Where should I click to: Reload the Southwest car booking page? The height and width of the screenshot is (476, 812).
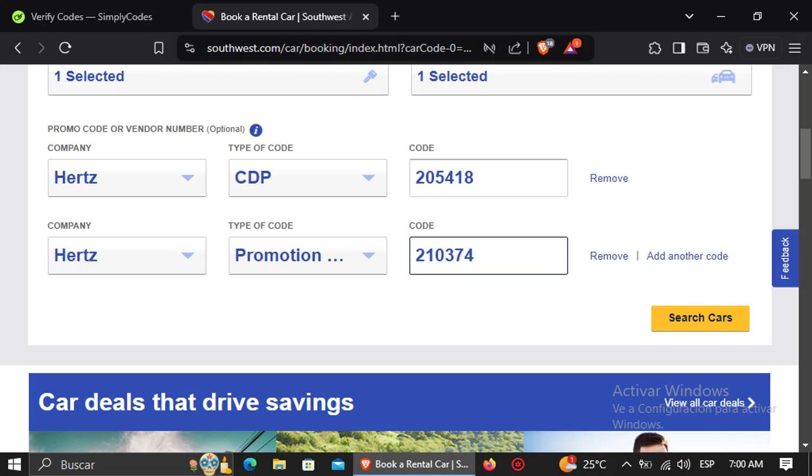[x=65, y=48]
